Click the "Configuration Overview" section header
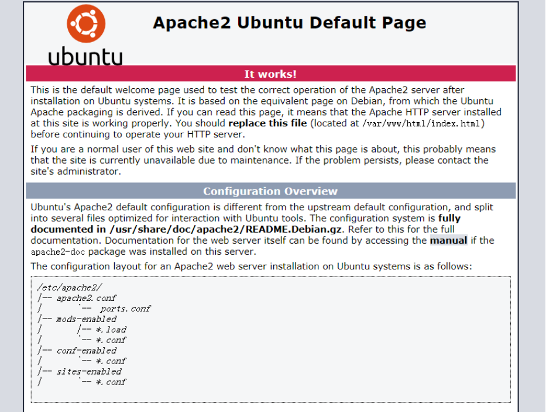 coord(270,191)
